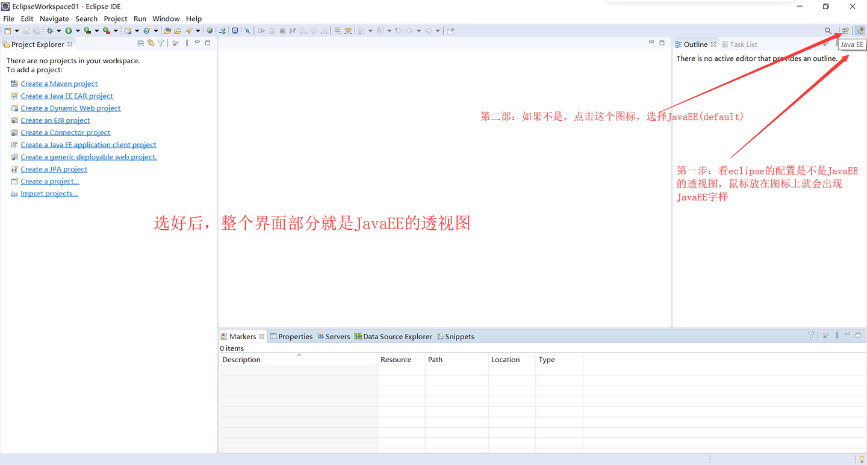Image resolution: width=867 pixels, height=465 pixels.
Task: Click the Java EE perspective icon at top right
Action: pyautogui.click(x=860, y=31)
